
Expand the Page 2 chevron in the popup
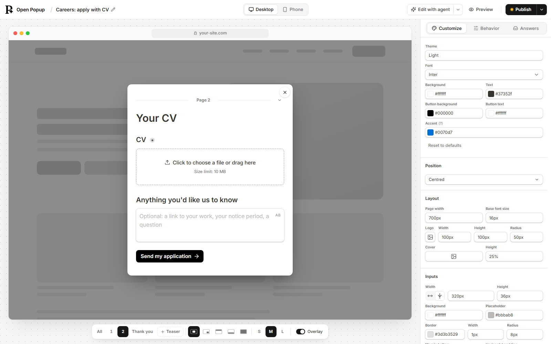(x=280, y=100)
